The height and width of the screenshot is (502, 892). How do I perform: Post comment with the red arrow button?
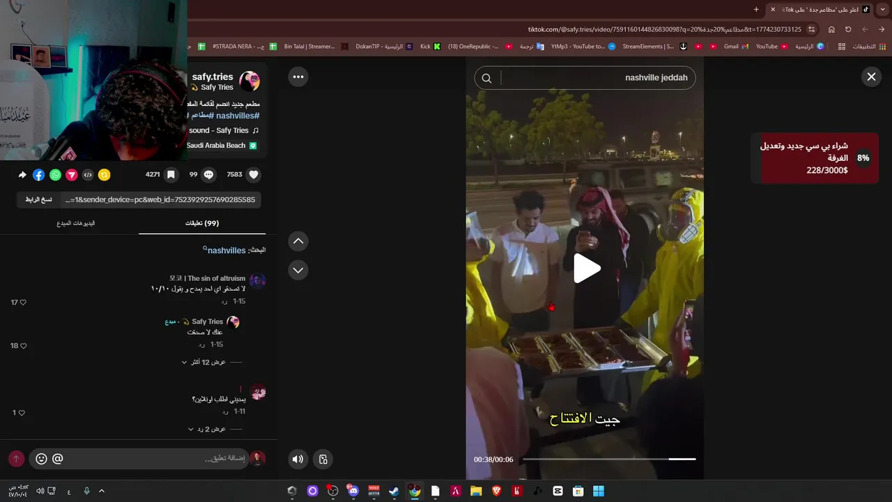(16, 459)
